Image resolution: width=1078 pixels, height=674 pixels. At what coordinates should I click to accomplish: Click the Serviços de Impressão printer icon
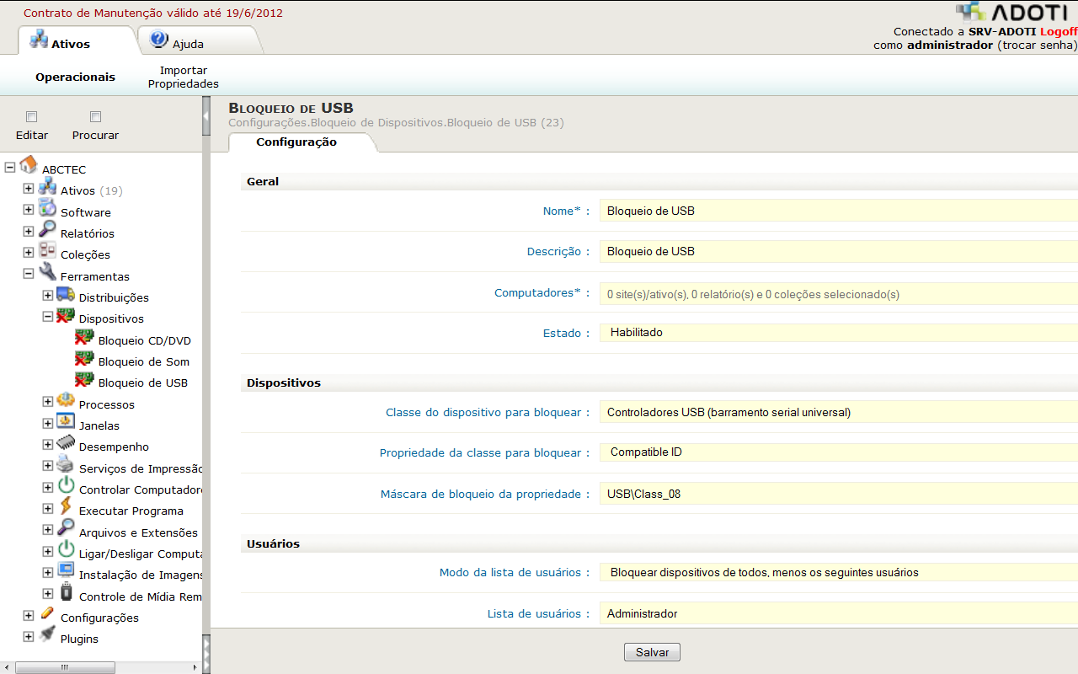click(66, 464)
